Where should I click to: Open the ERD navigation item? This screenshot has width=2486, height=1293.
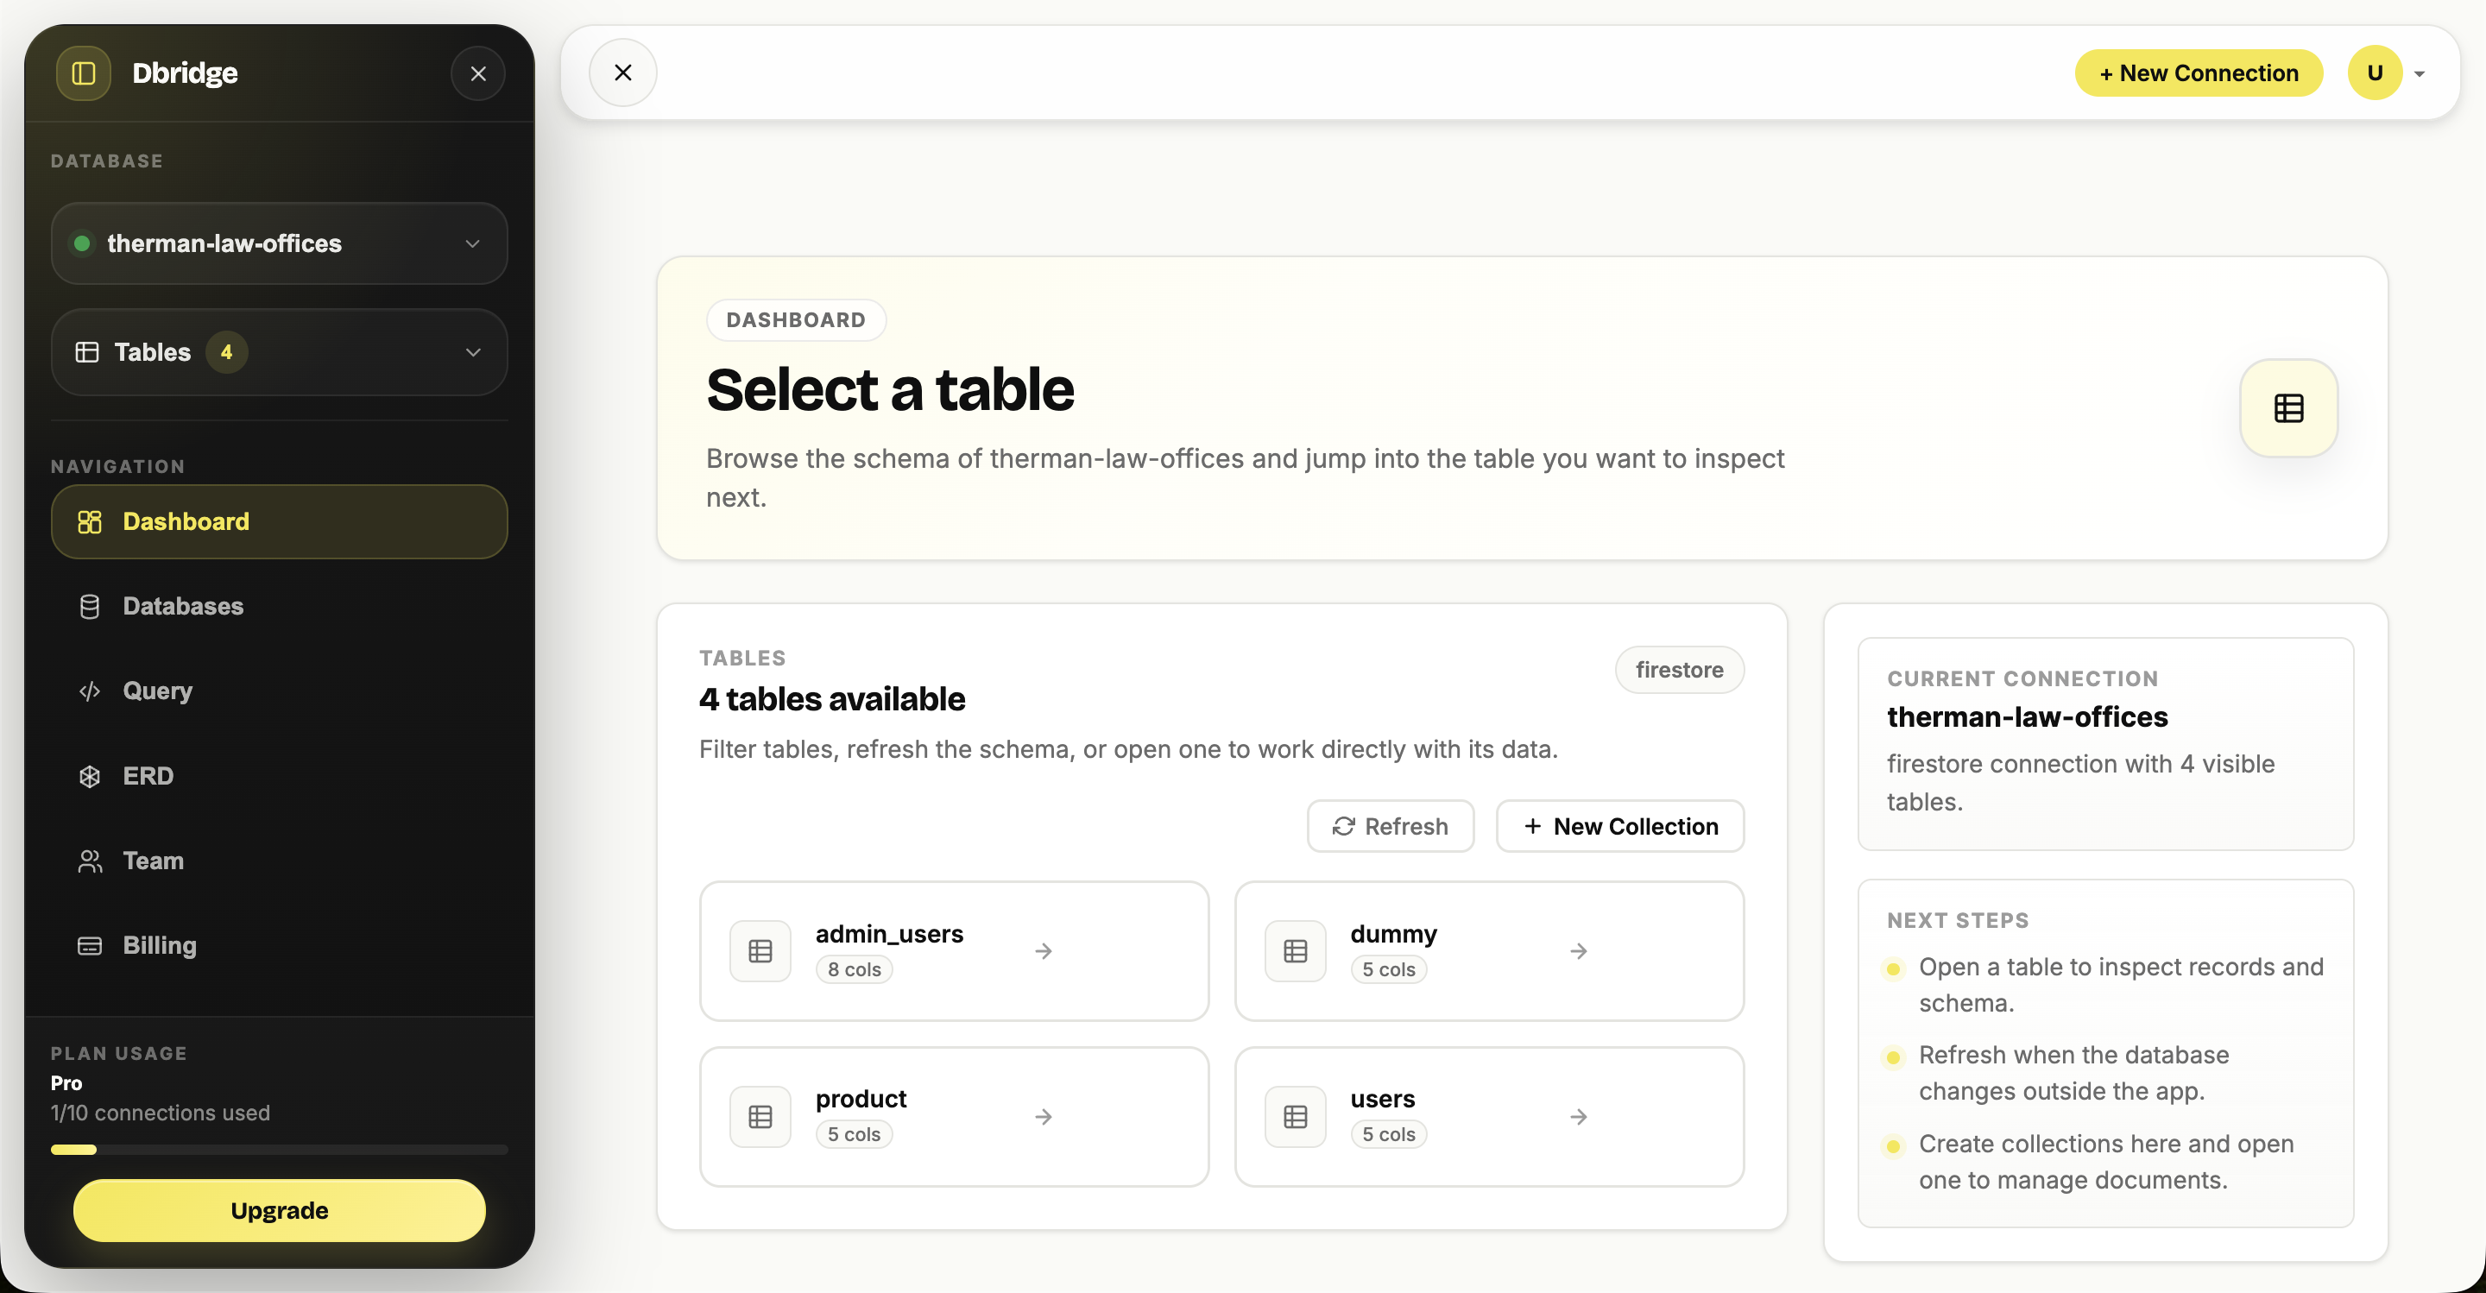coord(148,776)
